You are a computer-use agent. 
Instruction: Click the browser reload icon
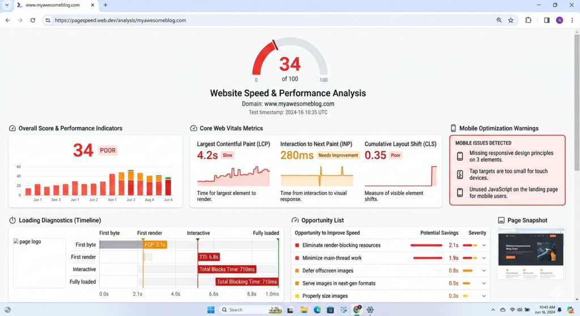32,20
